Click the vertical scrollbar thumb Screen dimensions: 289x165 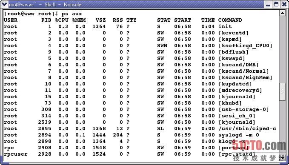click(x=282, y=92)
